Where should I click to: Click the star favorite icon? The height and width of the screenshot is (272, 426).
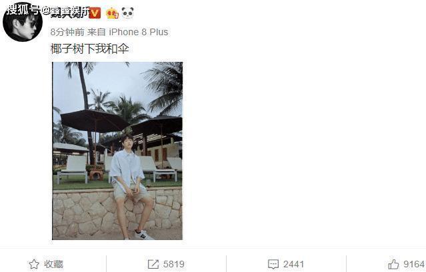click(x=34, y=264)
